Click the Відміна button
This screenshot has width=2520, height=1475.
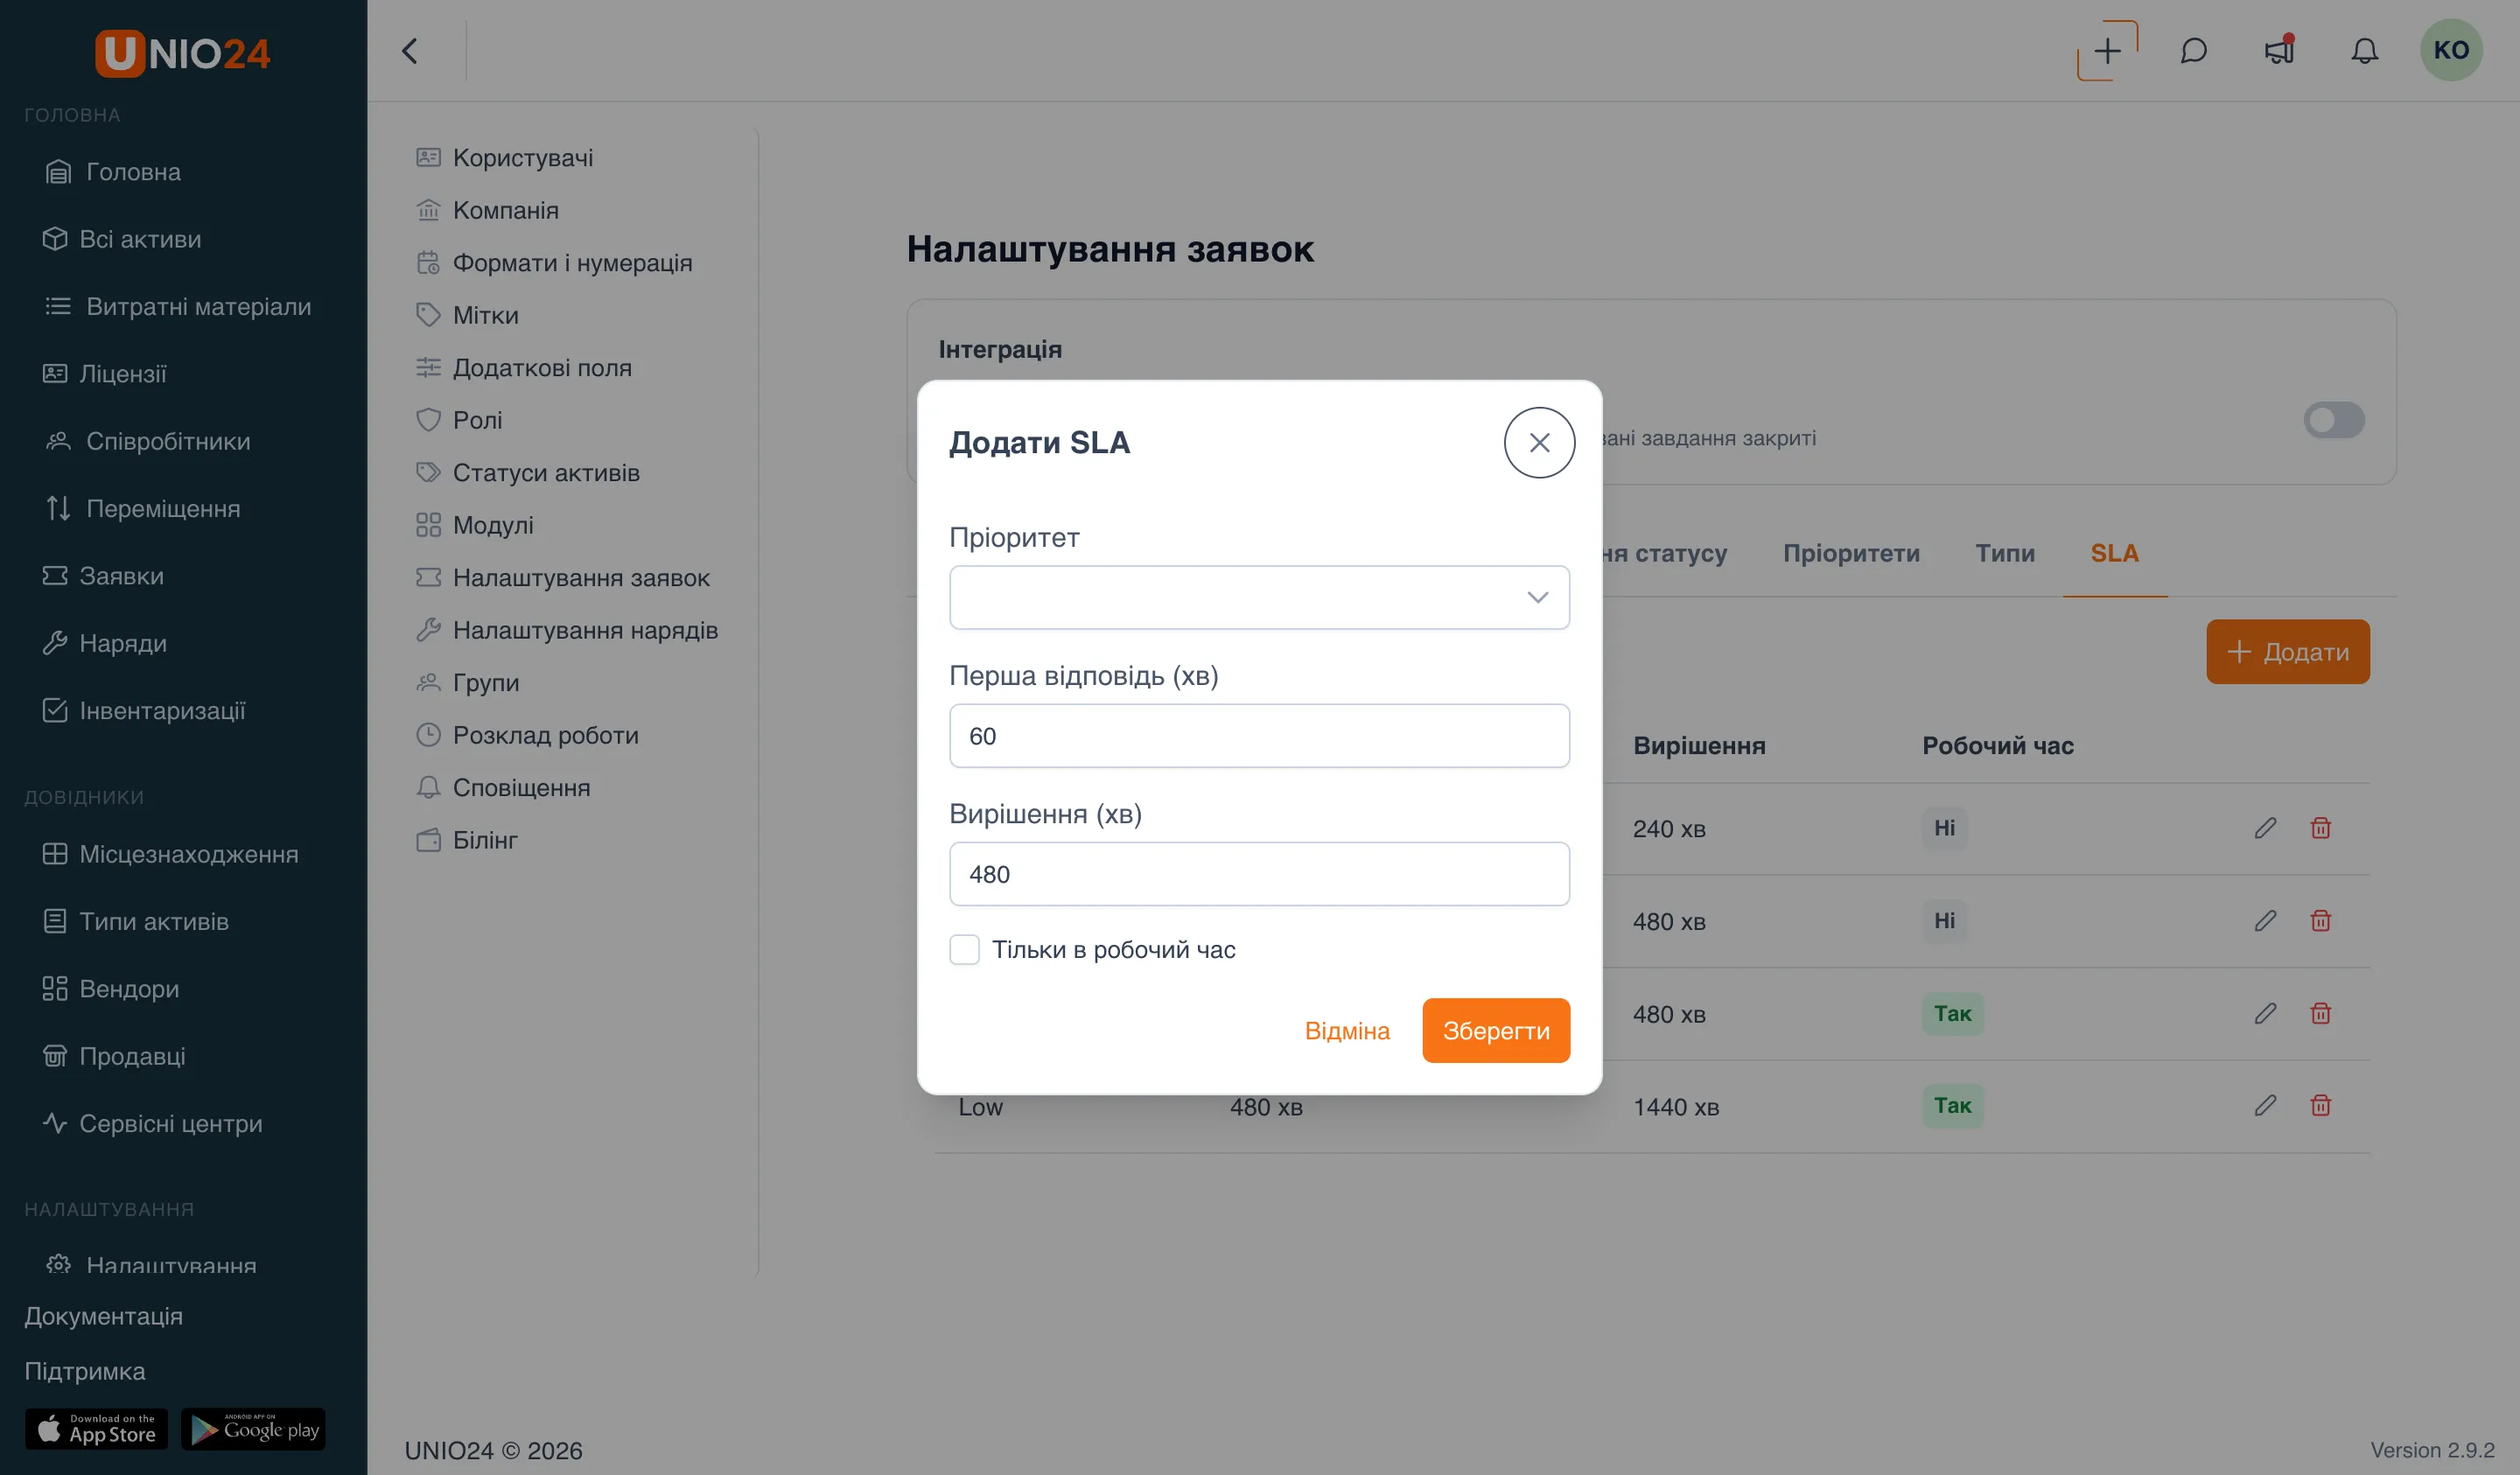coord(1347,1030)
